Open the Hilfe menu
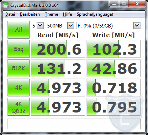Image resolution: width=148 pixels, height=135 pixels. click(x=67, y=14)
